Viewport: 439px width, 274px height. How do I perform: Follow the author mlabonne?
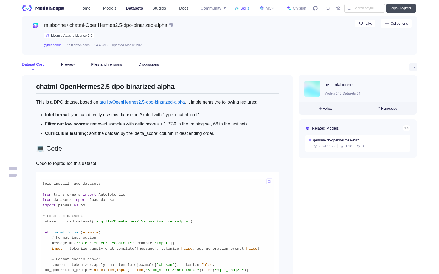point(326,109)
